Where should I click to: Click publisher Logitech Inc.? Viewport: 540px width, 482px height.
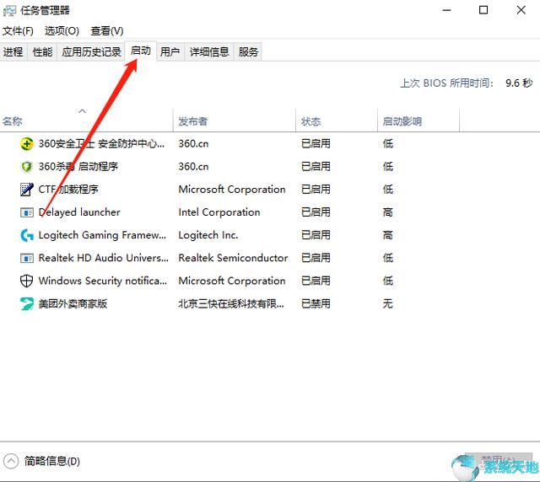[x=208, y=235]
